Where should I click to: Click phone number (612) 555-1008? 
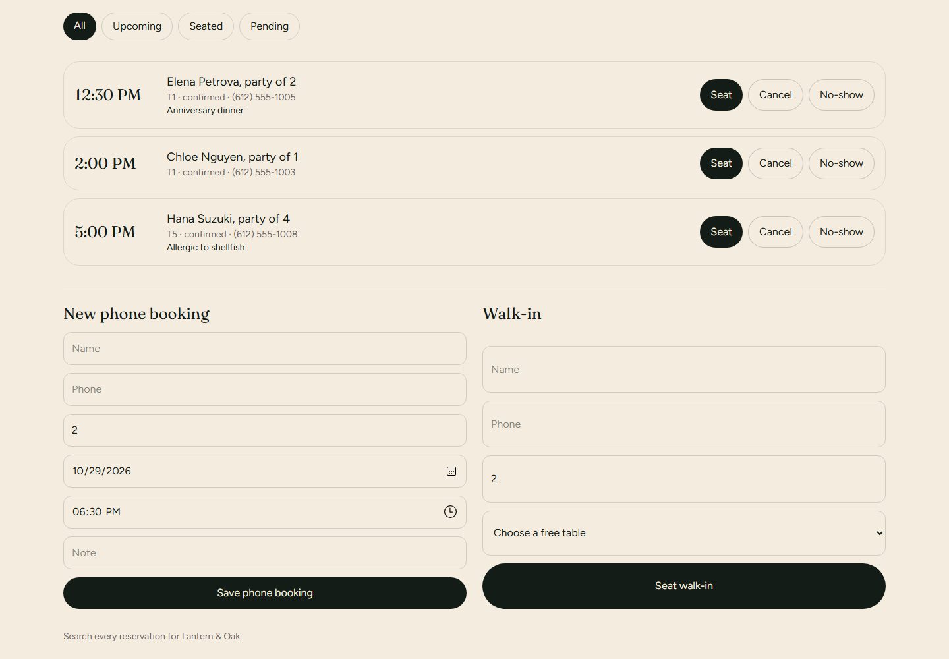[265, 234]
